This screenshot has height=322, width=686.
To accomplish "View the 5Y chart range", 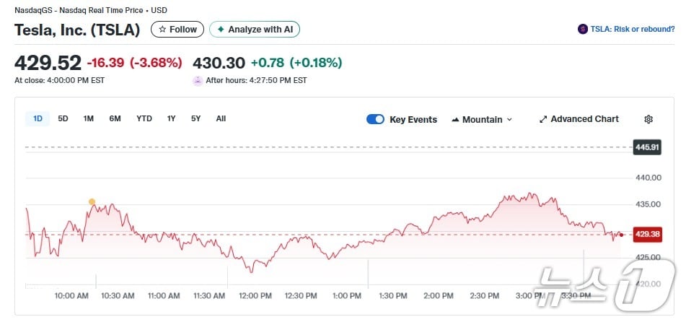I will [195, 118].
